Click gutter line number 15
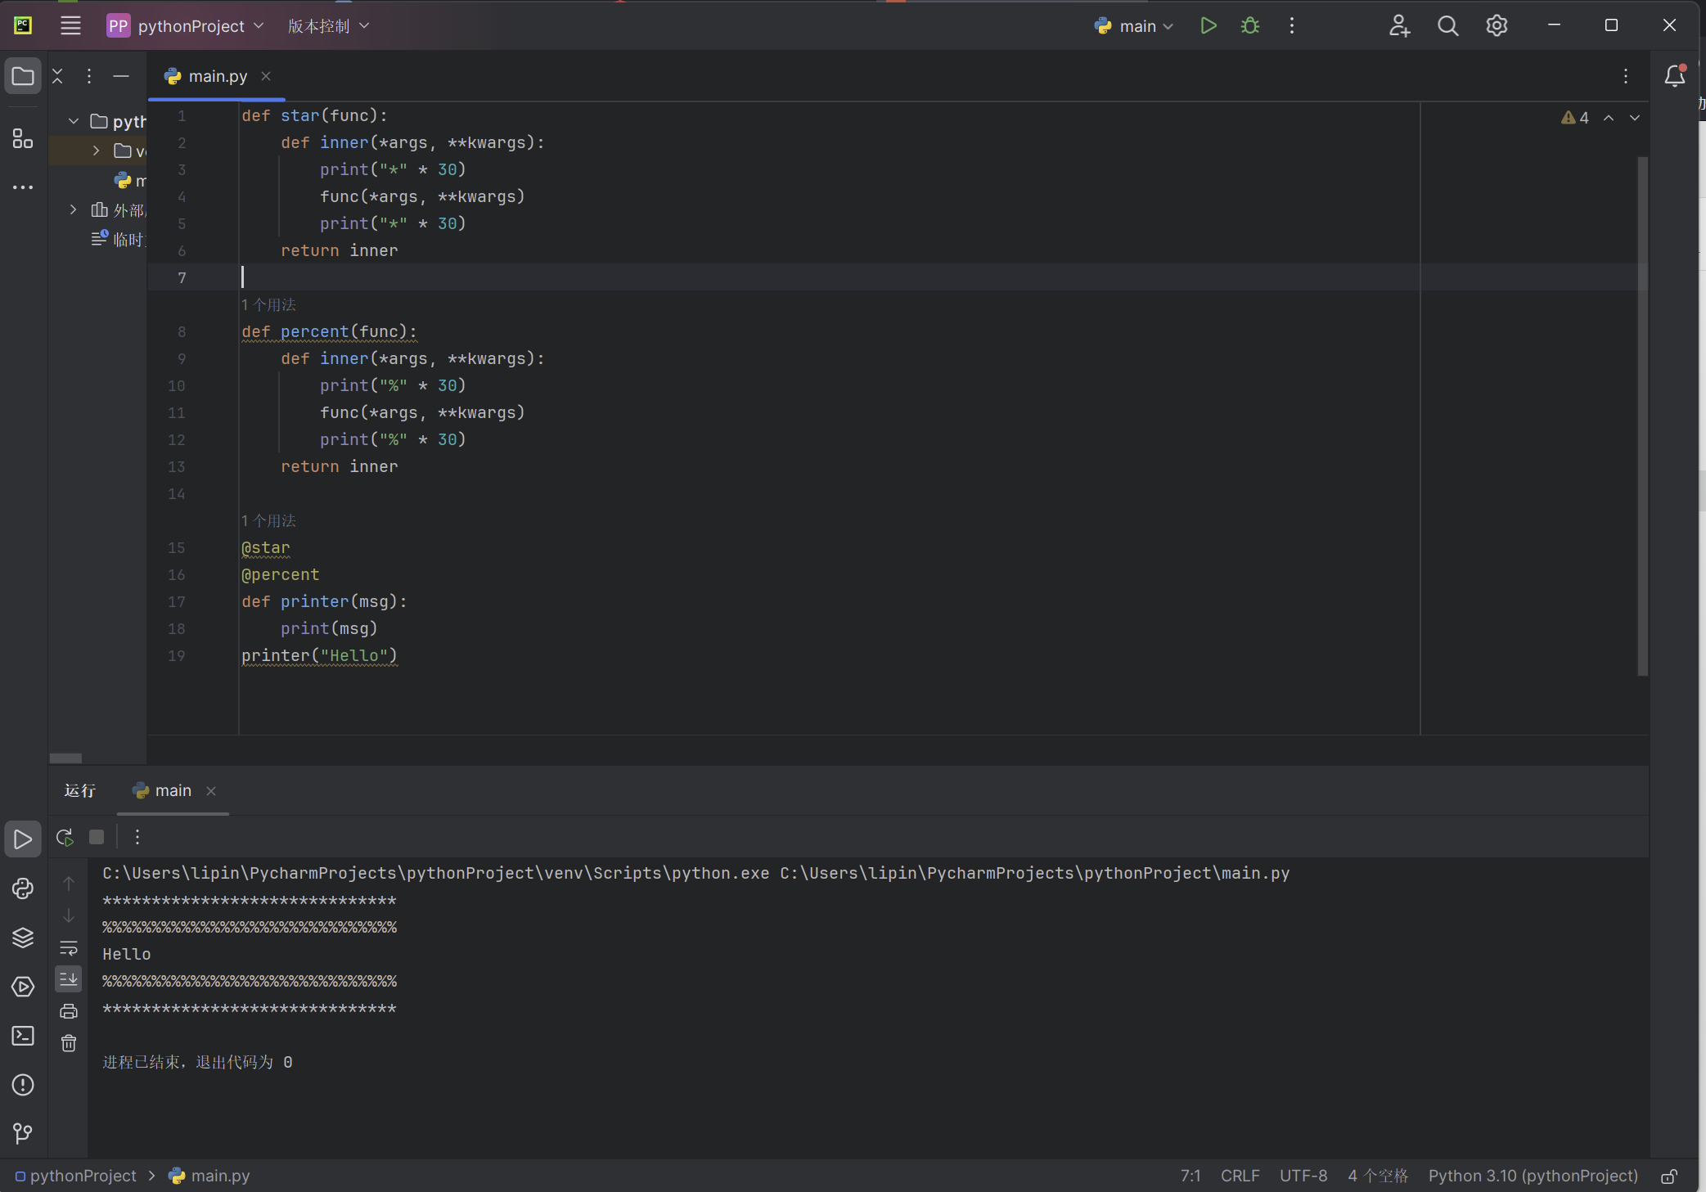 (x=177, y=547)
